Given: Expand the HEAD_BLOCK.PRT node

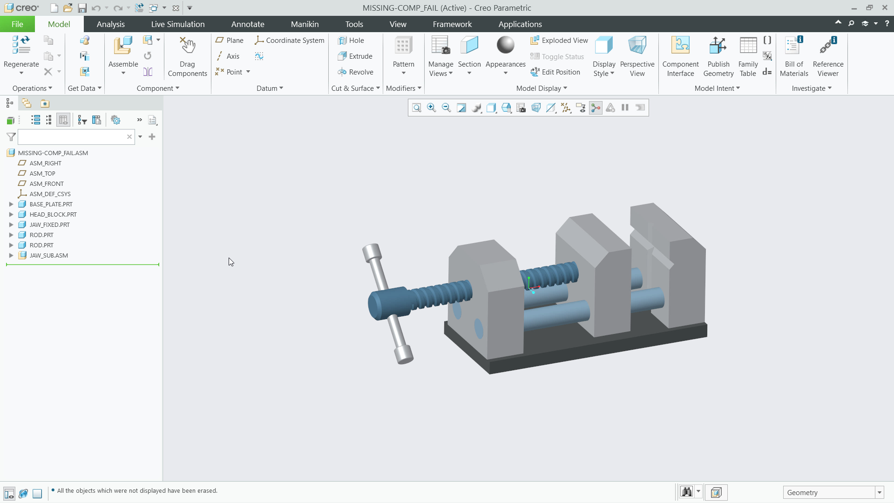Looking at the screenshot, I should [11, 215].
